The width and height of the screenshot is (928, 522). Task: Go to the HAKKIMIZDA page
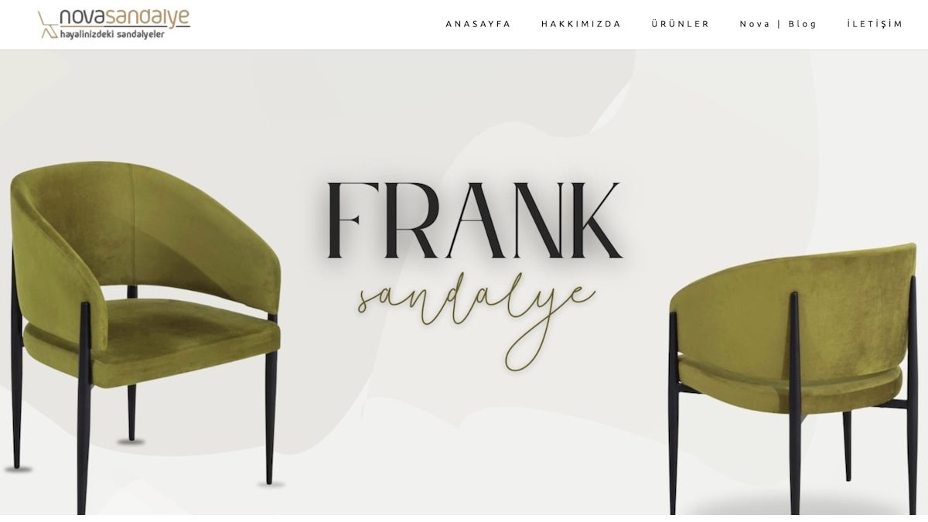(x=581, y=24)
